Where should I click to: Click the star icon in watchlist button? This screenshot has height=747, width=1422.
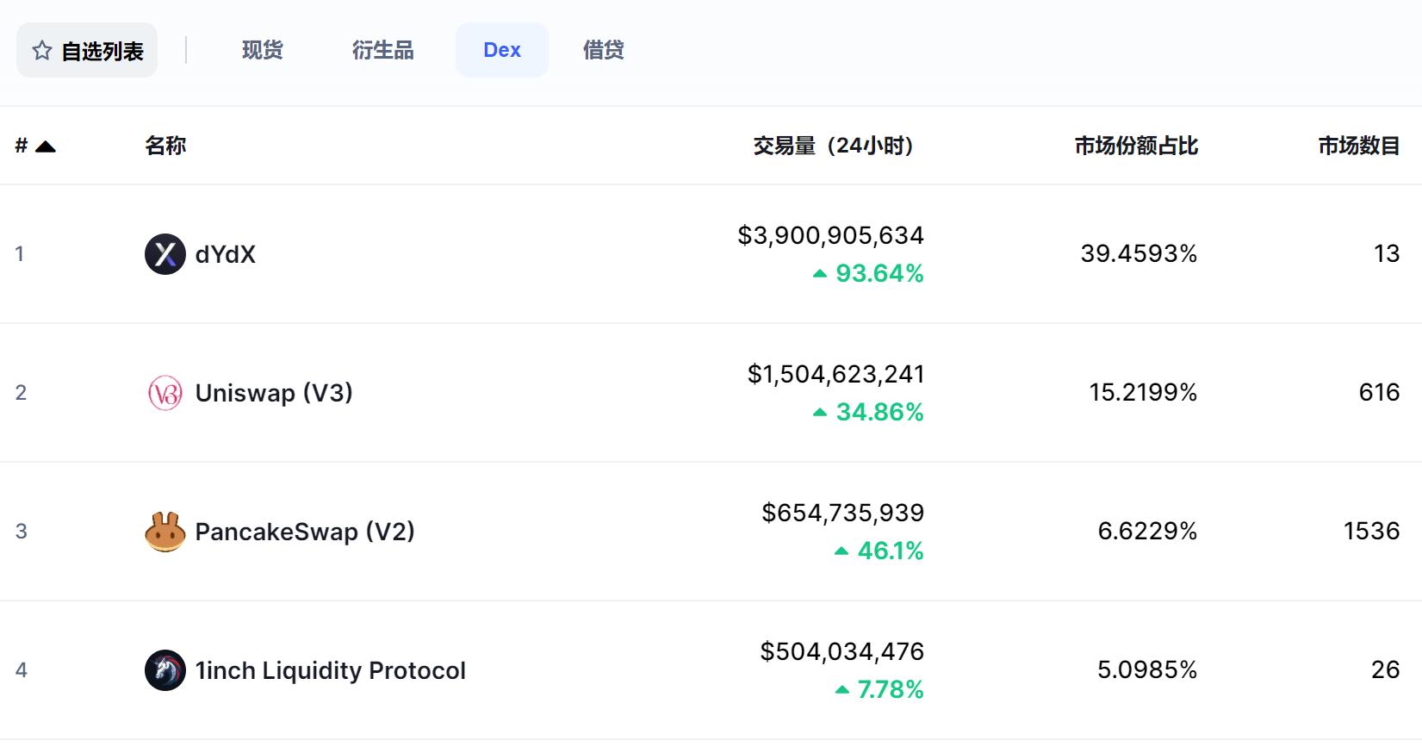(x=41, y=51)
